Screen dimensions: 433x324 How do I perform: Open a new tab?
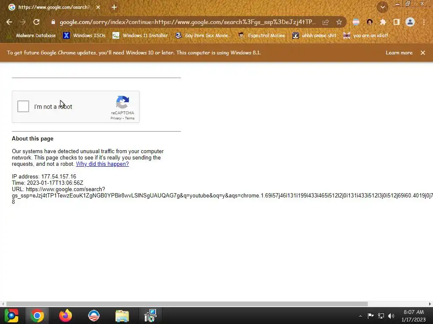point(114,8)
